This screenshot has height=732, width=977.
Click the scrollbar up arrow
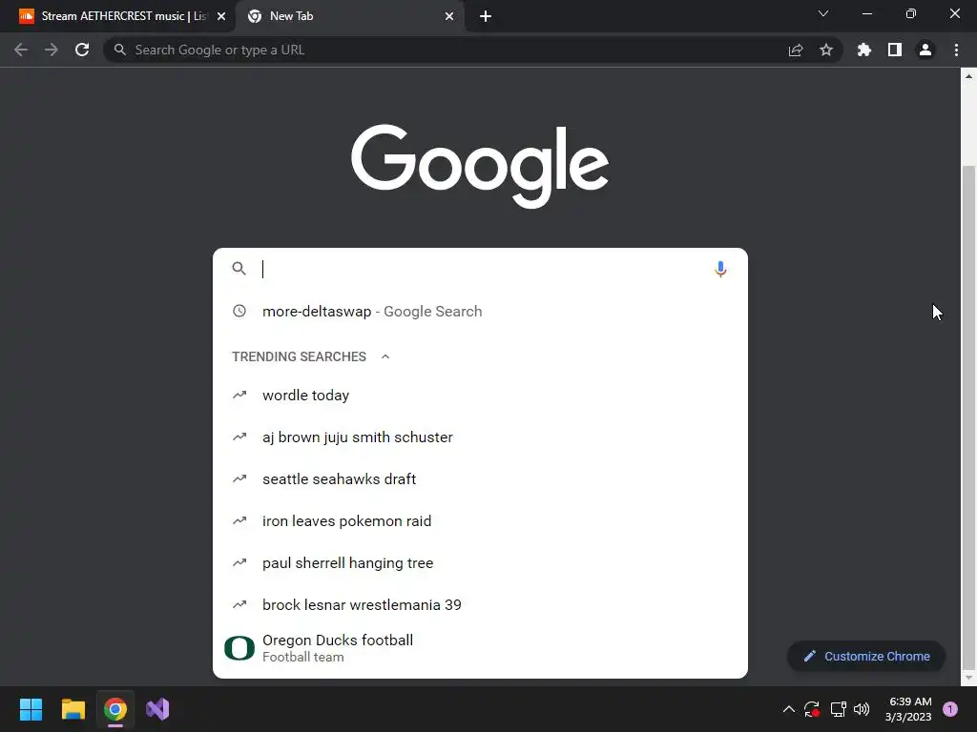point(968,76)
